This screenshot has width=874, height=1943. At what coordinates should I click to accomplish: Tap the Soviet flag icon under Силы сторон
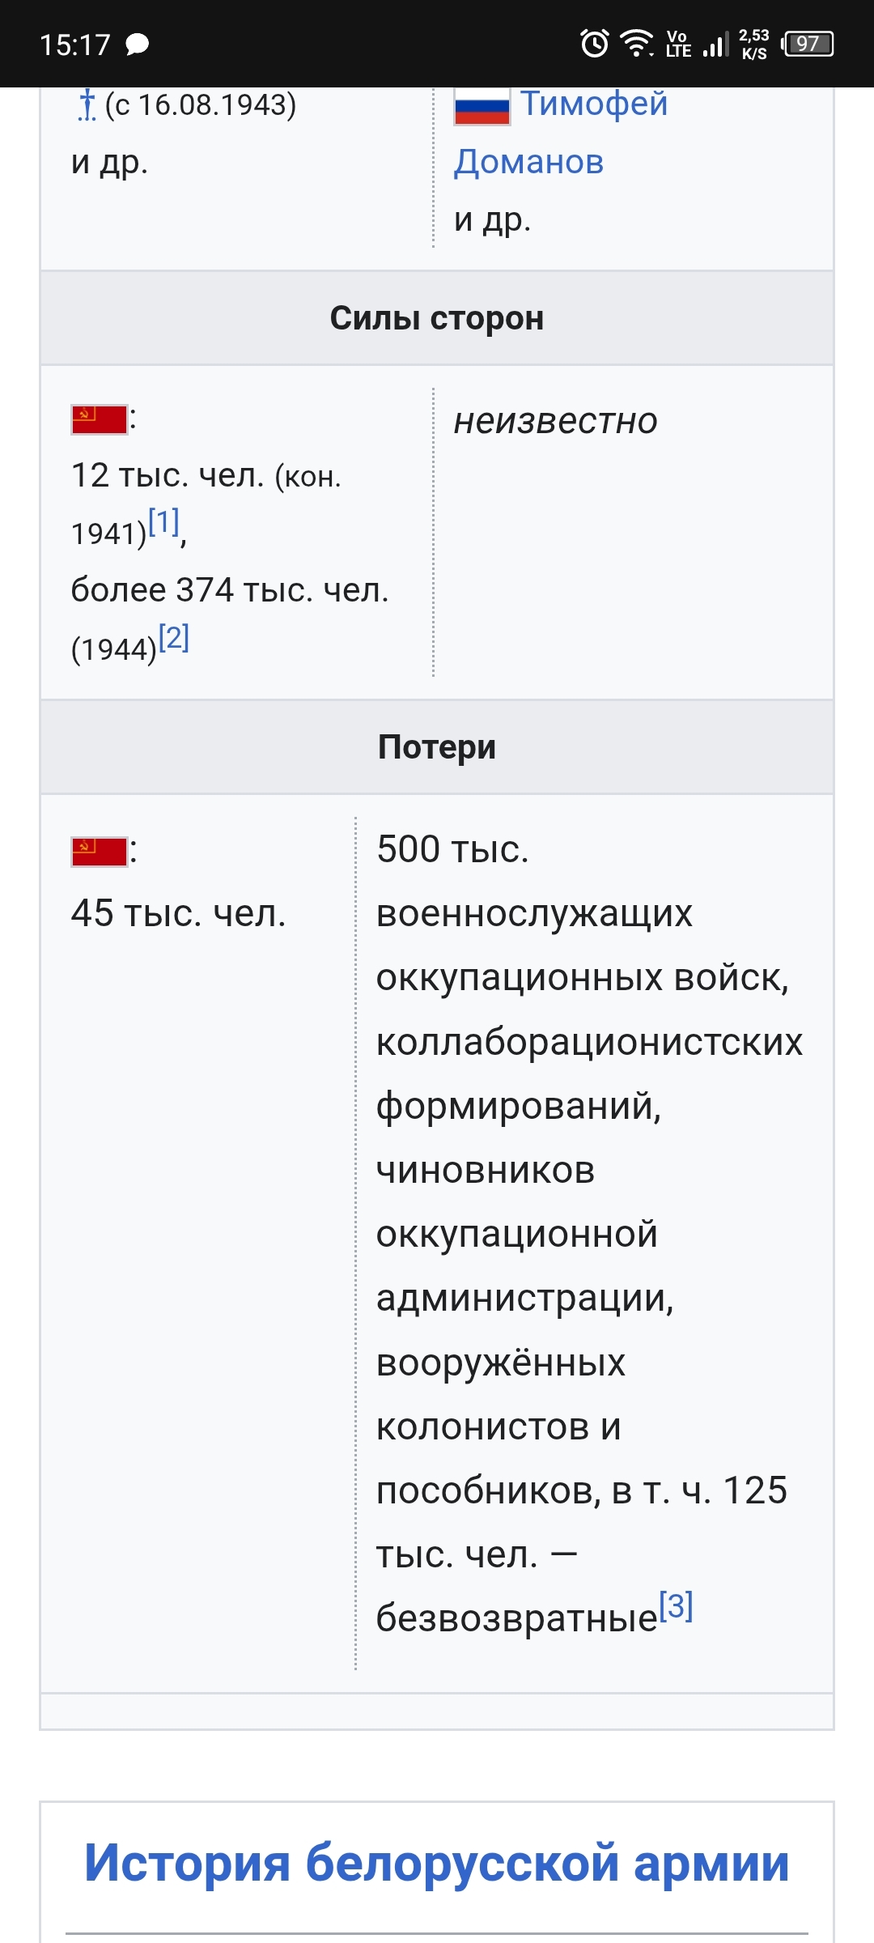(99, 420)
